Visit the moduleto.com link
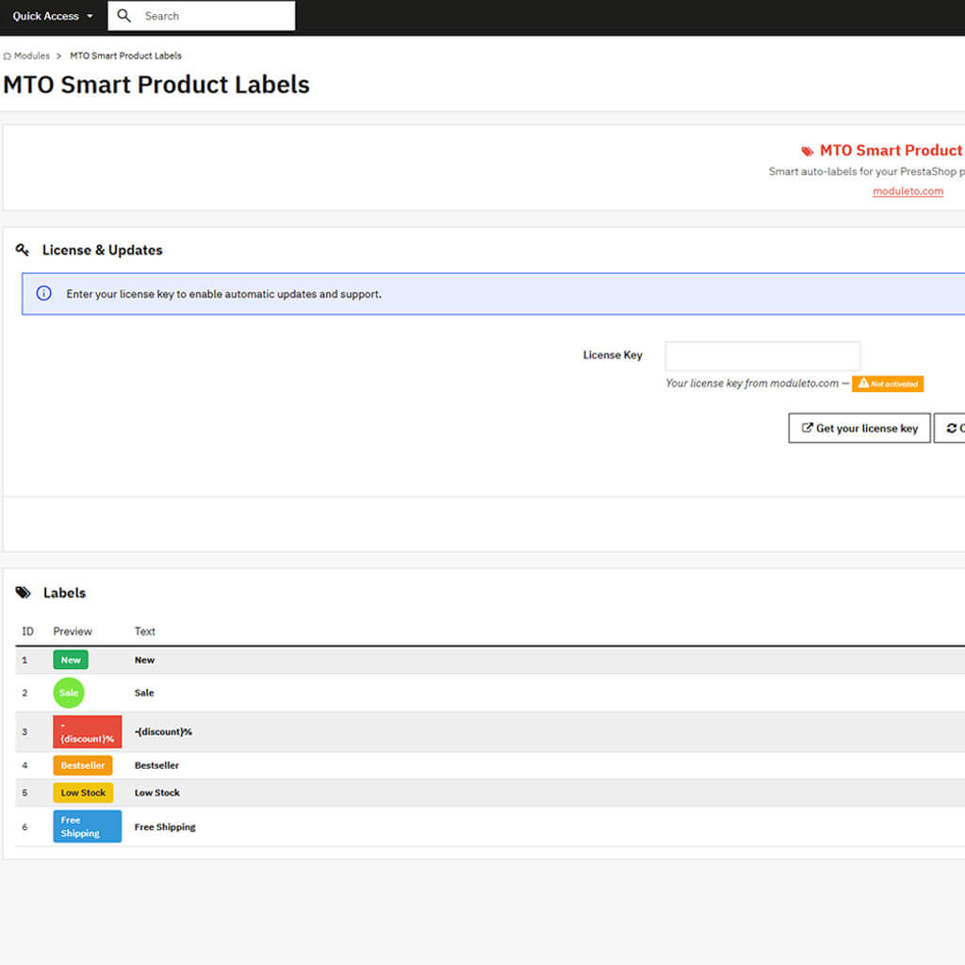 (908, 191)
